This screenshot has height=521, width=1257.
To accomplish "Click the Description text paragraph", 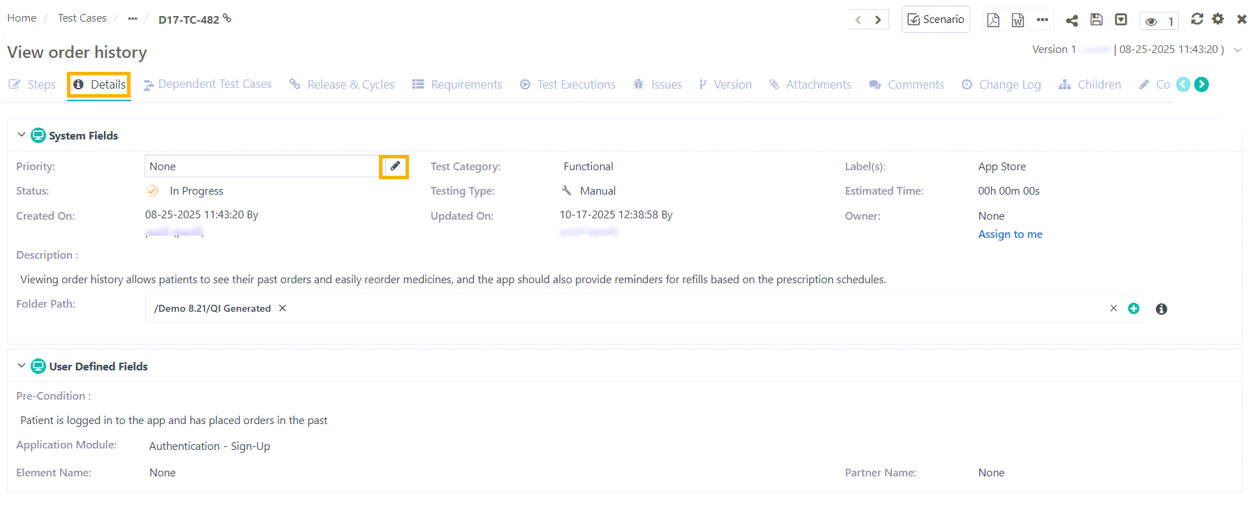I will [x=453, y=280].
